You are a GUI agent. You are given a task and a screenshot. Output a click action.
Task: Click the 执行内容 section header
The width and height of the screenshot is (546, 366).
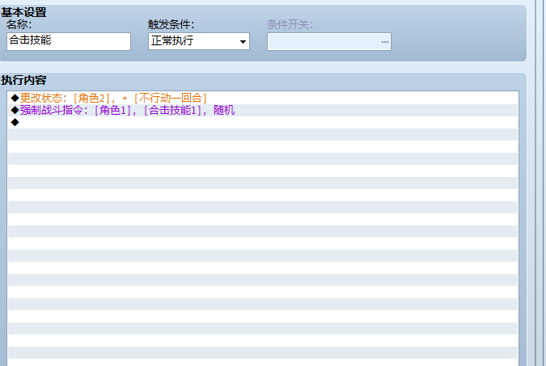[x=23, y=80]
